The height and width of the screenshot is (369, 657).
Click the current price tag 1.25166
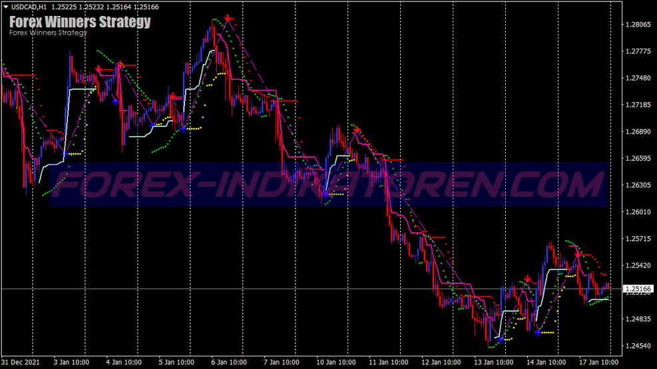pyautogui.click(x=639, y=289)
